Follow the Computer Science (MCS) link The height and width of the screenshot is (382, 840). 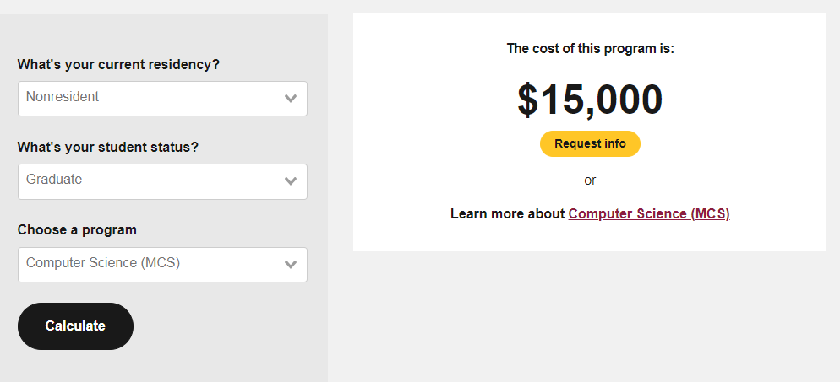click(648, 214)
